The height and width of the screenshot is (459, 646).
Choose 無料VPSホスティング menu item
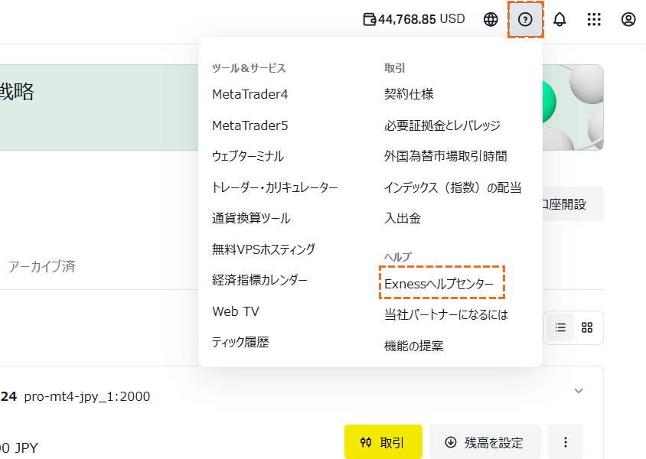263,249
